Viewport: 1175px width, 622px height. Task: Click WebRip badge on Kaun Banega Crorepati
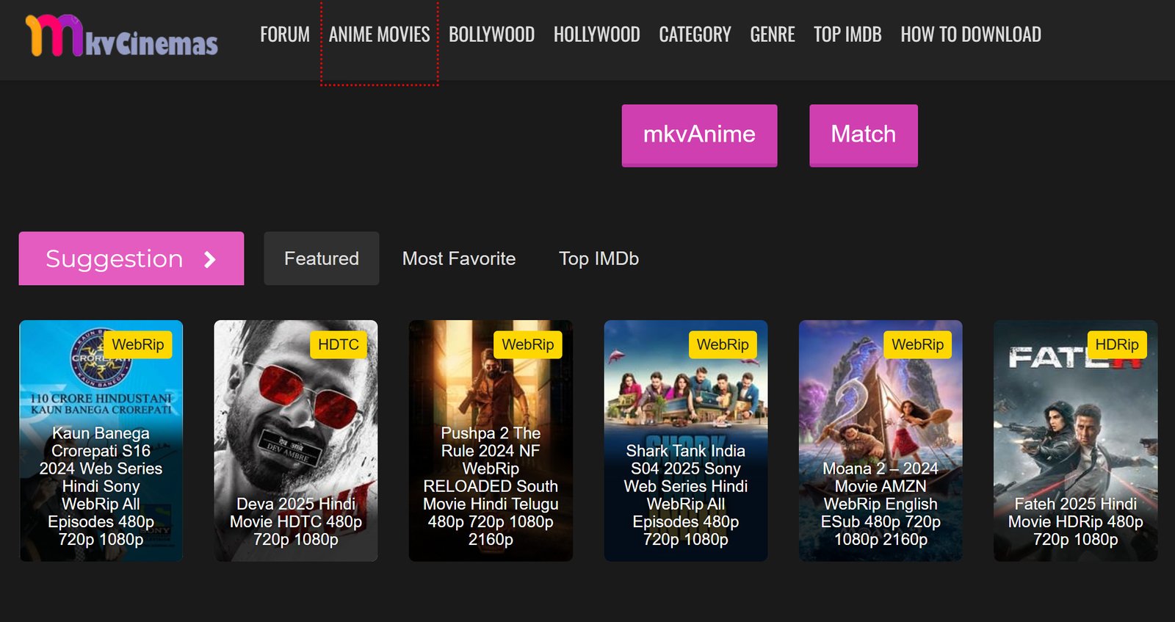pos(138,344)
